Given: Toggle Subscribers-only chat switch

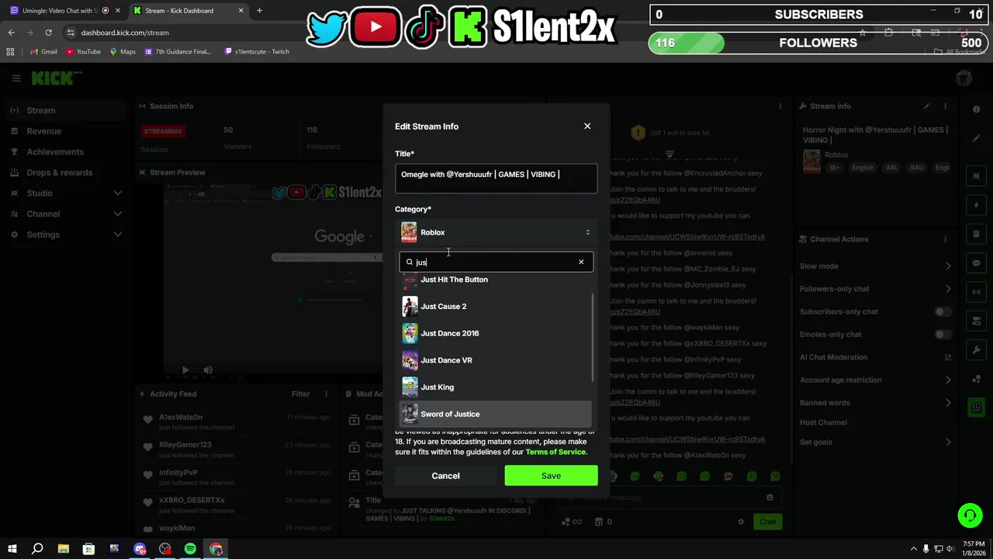Looking at the screenshot, I should tap(943, 311).
